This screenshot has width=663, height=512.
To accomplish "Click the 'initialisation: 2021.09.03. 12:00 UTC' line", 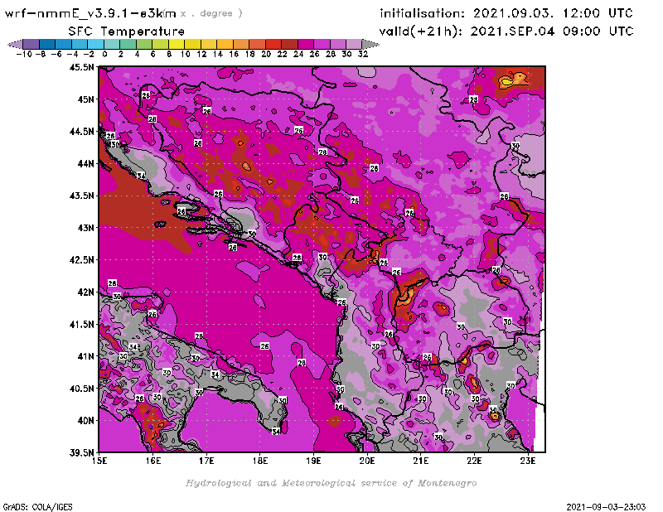I will tap(506, 13).
